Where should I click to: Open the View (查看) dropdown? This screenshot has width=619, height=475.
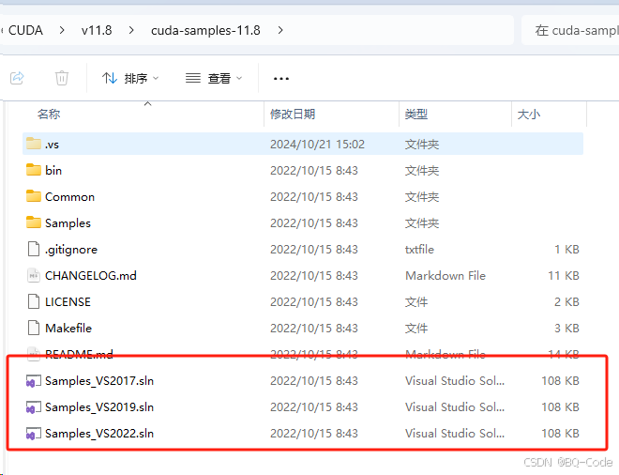[214, 78]
